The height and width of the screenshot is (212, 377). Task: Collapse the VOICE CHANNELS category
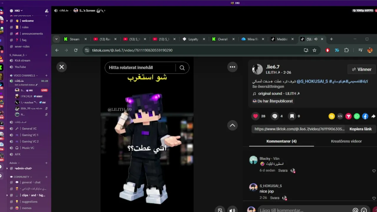point(24,76)
